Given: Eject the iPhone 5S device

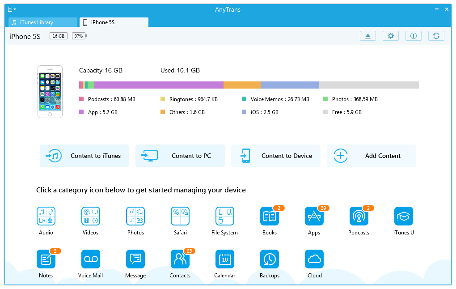Looking at the screenshot, I should click(x=368, y=36).
